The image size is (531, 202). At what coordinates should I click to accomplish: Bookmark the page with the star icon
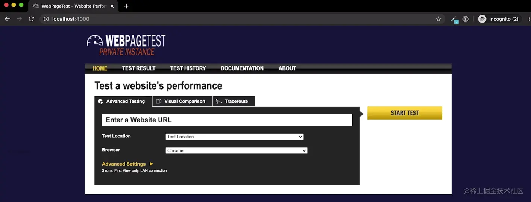click(438, 19)
